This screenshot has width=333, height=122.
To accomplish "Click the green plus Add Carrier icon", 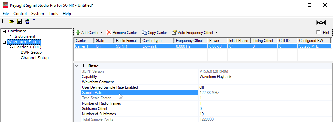I will point(78,33).
